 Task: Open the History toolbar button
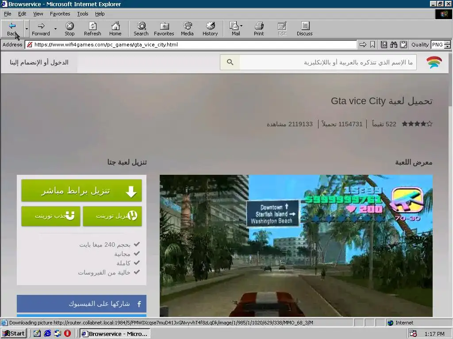click(210, 29)
